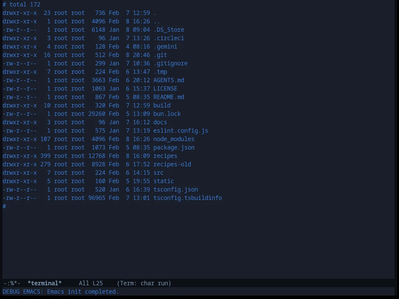Click the LICENSE file name

[165, 88]
